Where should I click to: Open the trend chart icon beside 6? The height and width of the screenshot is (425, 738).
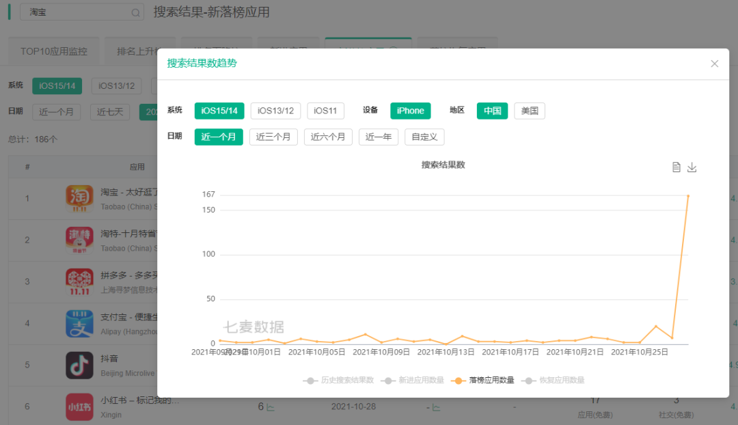coord(271,407)
